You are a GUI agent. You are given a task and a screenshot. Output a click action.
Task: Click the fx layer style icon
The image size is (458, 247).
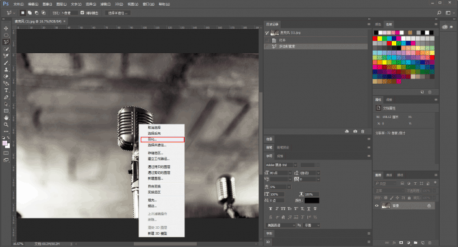coord(394,242)
